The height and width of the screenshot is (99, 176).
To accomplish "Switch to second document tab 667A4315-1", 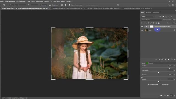I will (68, 8).
